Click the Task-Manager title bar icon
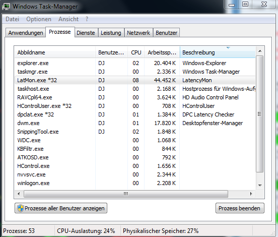The height and width of the screenshot is (237, 278). coord(7,7)
